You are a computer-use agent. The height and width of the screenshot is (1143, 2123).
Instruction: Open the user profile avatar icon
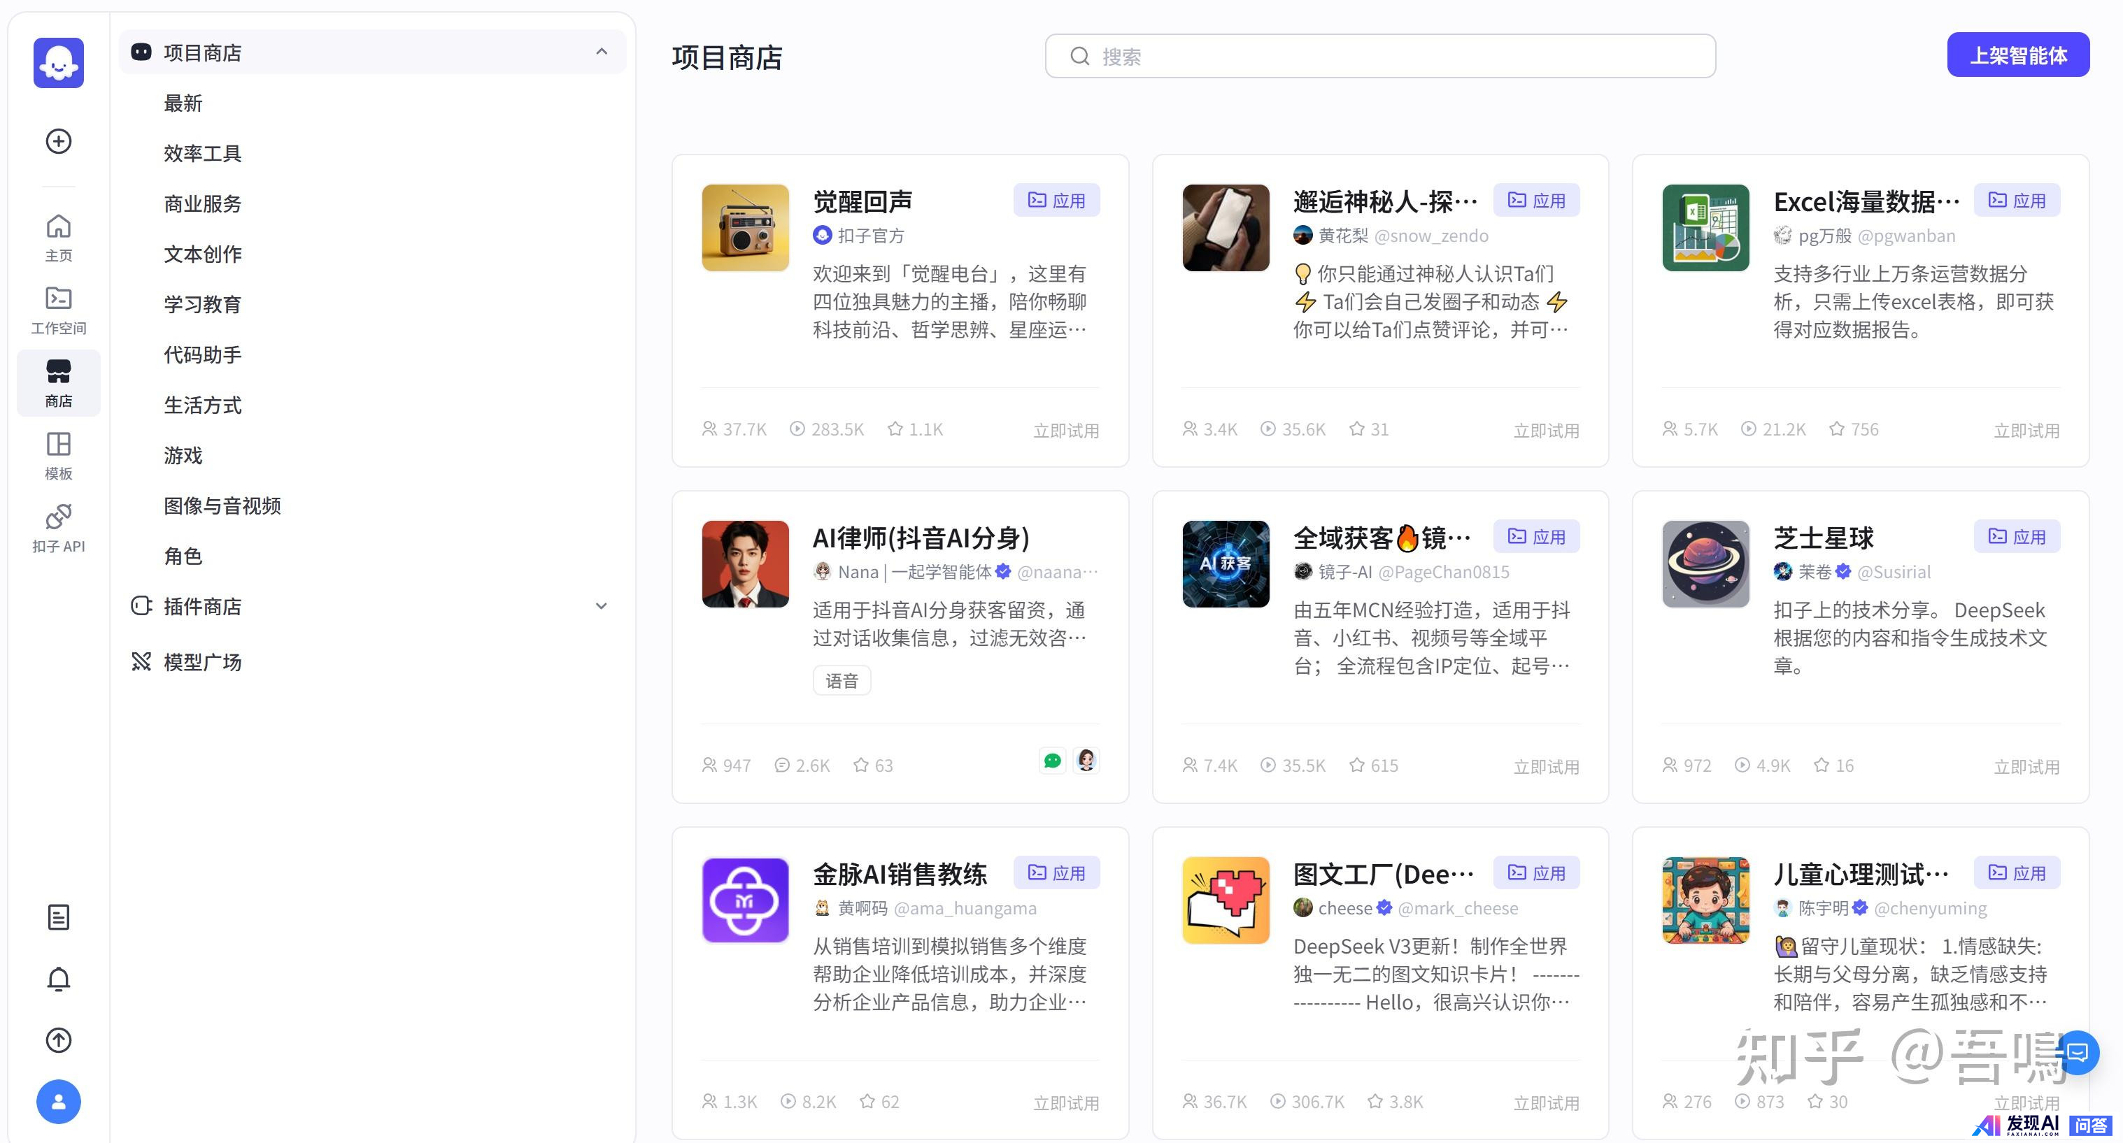(57, 1102)
